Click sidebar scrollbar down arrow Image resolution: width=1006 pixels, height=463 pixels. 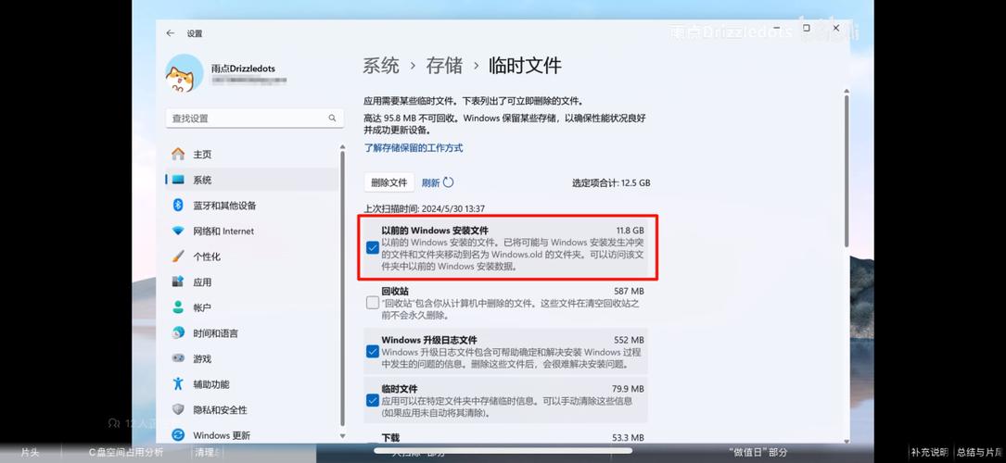coord(343,437)
